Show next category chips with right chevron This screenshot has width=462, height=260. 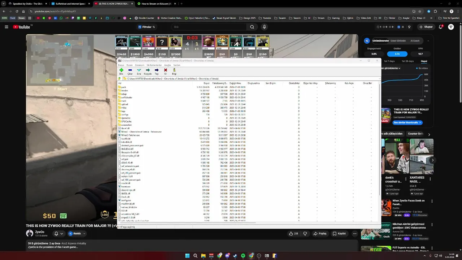pyautogui.click(x=429, y=134)
